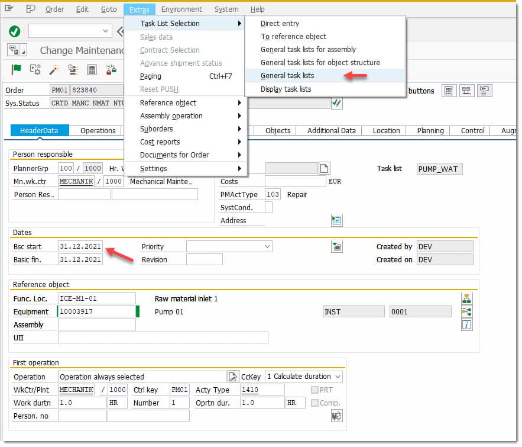The width and height of the screenshot is (522, 447).
Task: Click the address icon next to Address
Action: (337, 220)
